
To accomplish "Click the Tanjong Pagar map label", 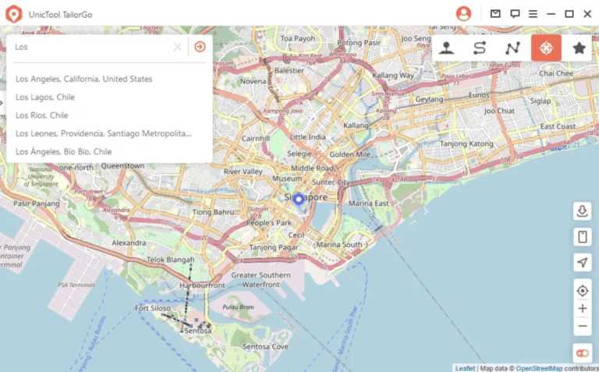I will click(x=274, y=247).
